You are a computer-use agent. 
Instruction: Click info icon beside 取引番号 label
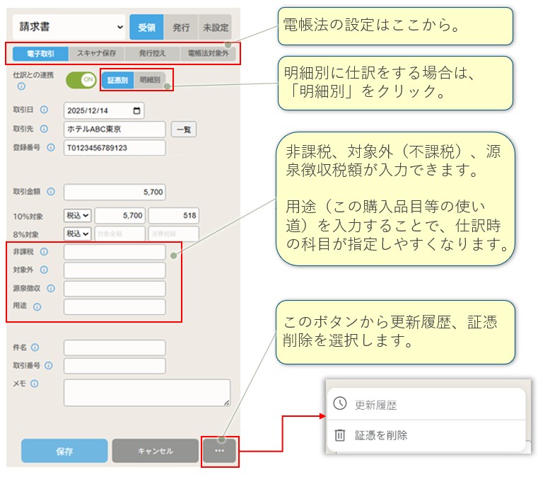coord(49,366)
